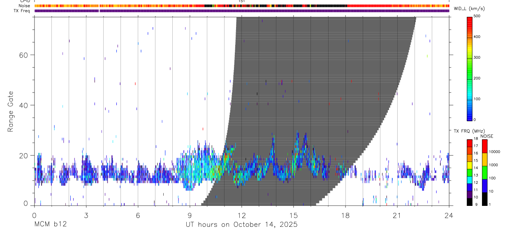This screenshot has height=233, width=505.
Task: Click the black 9–10 MHz TX FRQ swatch
Action: click(469, 201)
